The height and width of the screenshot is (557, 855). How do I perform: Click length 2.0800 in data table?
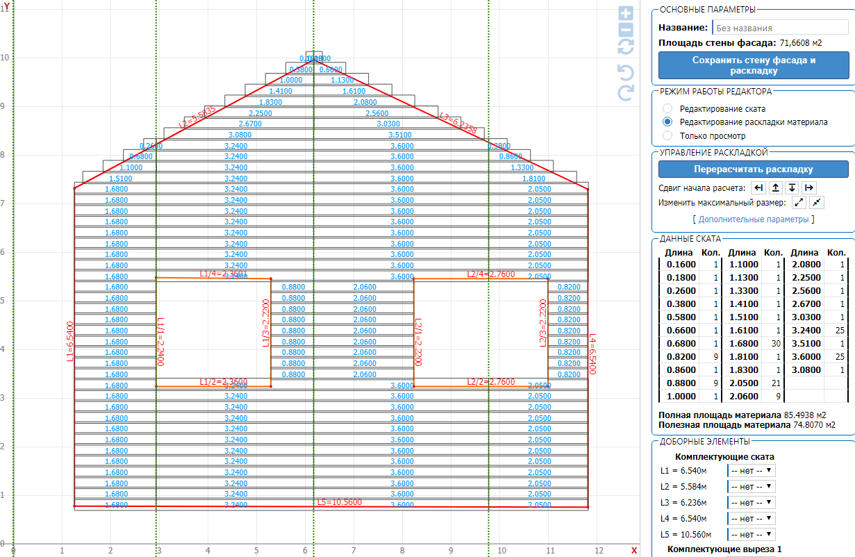tap(805, 265)
